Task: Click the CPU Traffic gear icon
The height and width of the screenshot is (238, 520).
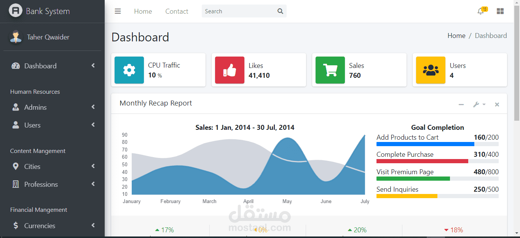Action: tap(129, 70)
